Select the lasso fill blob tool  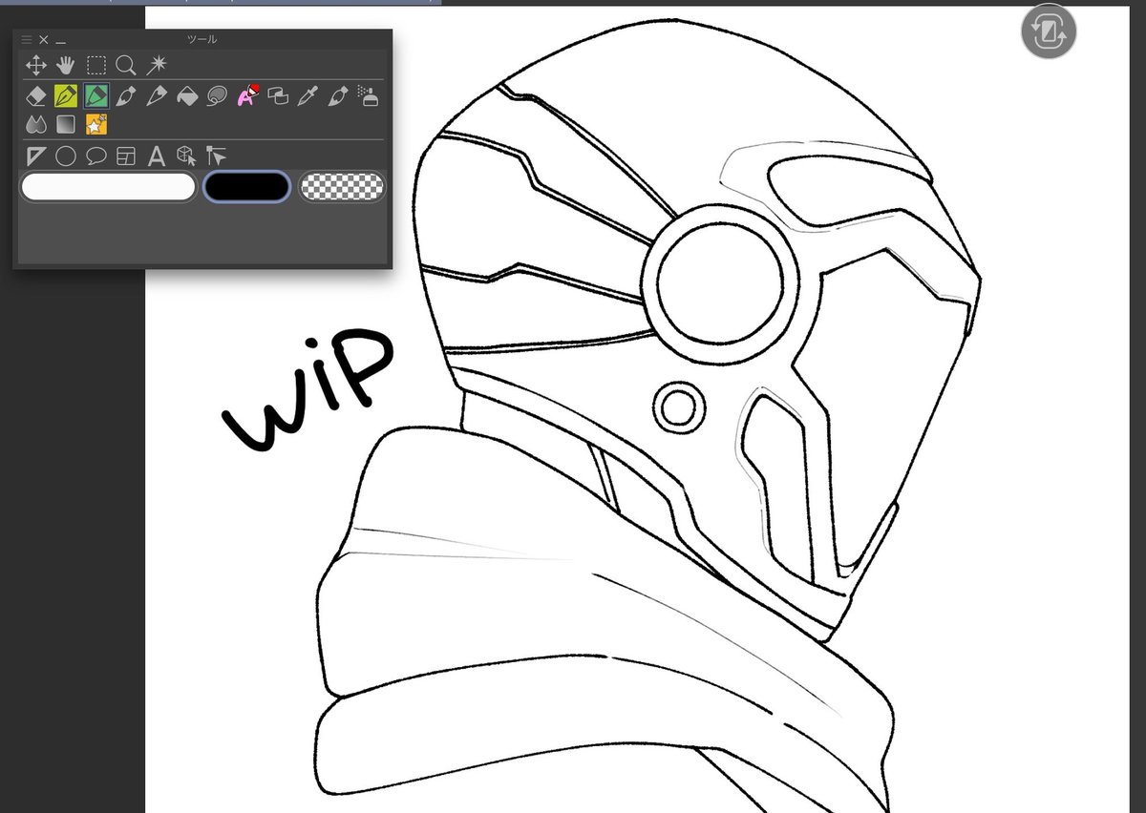(x=218, y=95)
